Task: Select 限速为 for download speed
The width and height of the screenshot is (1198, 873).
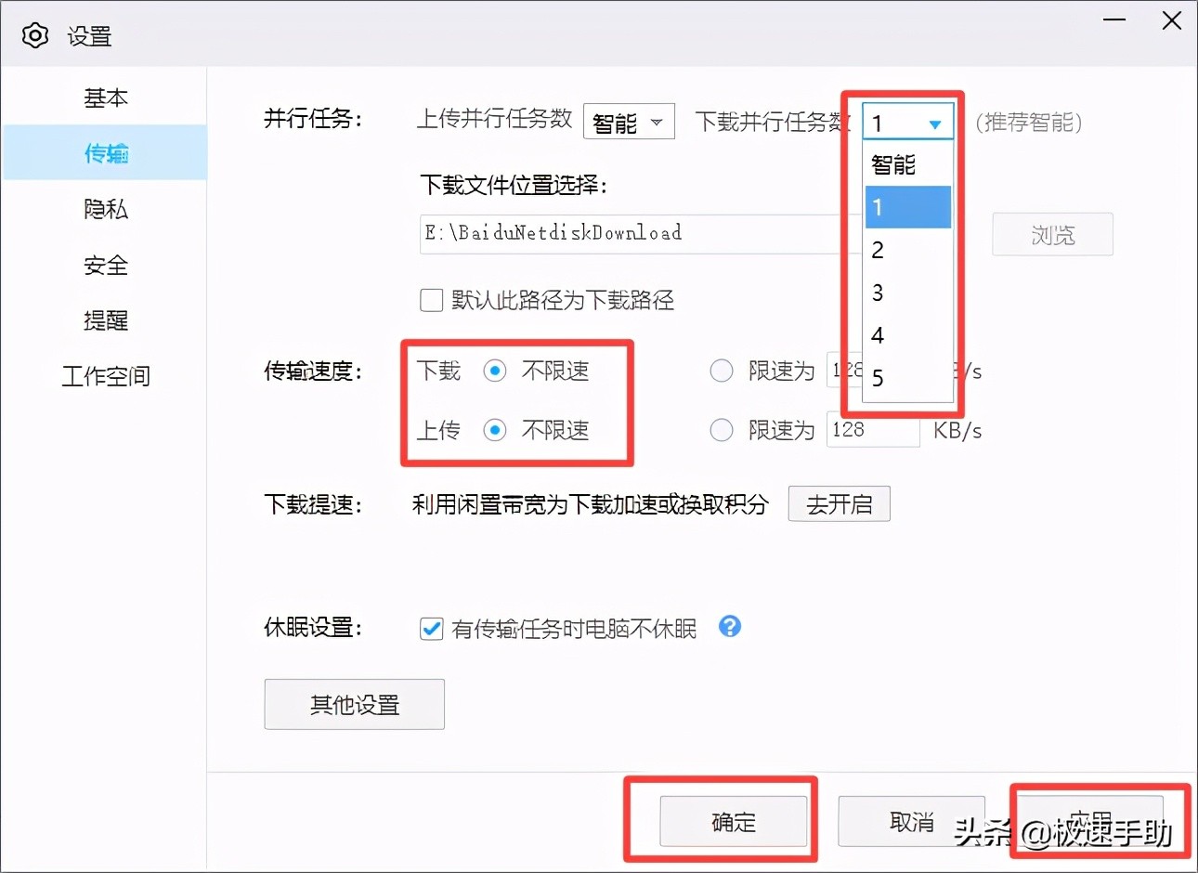Action: click(722, 371)
